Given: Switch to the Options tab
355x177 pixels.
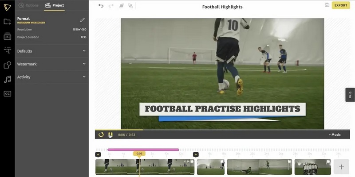Looking at the screenshot, I should [x=28, y=5].
